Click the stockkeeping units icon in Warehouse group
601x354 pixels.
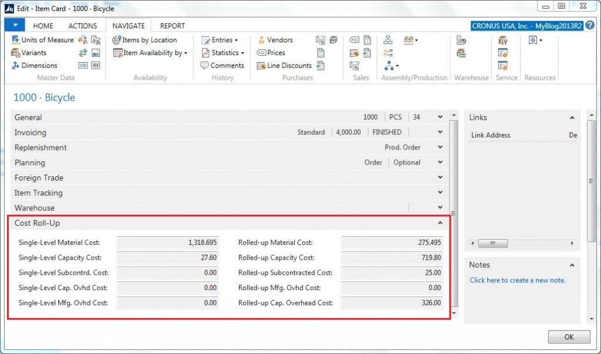[x=461, y=53]
